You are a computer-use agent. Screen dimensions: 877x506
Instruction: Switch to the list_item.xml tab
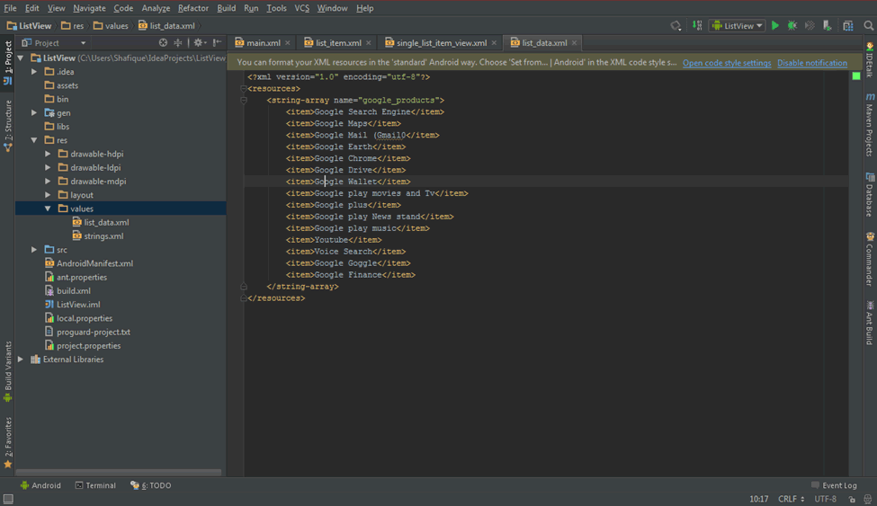pyautogui.click(x=338, y=42)
